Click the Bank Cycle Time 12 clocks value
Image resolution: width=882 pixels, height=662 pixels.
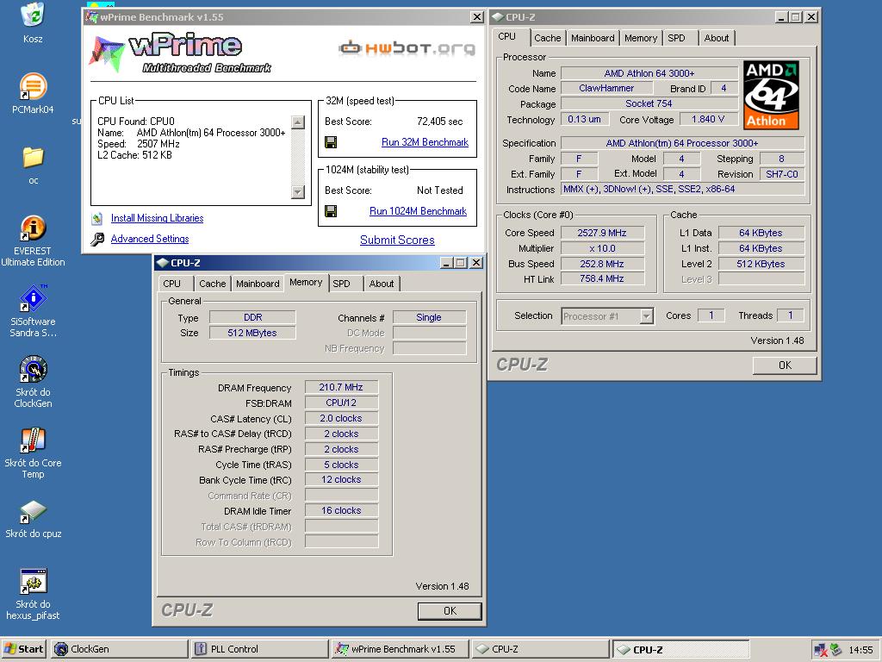[341, 479]
